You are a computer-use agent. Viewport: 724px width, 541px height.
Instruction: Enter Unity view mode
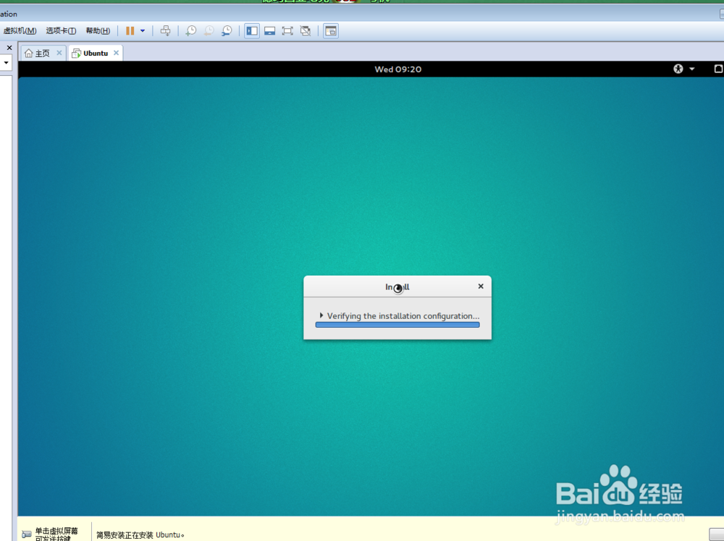tap(306, 30)
